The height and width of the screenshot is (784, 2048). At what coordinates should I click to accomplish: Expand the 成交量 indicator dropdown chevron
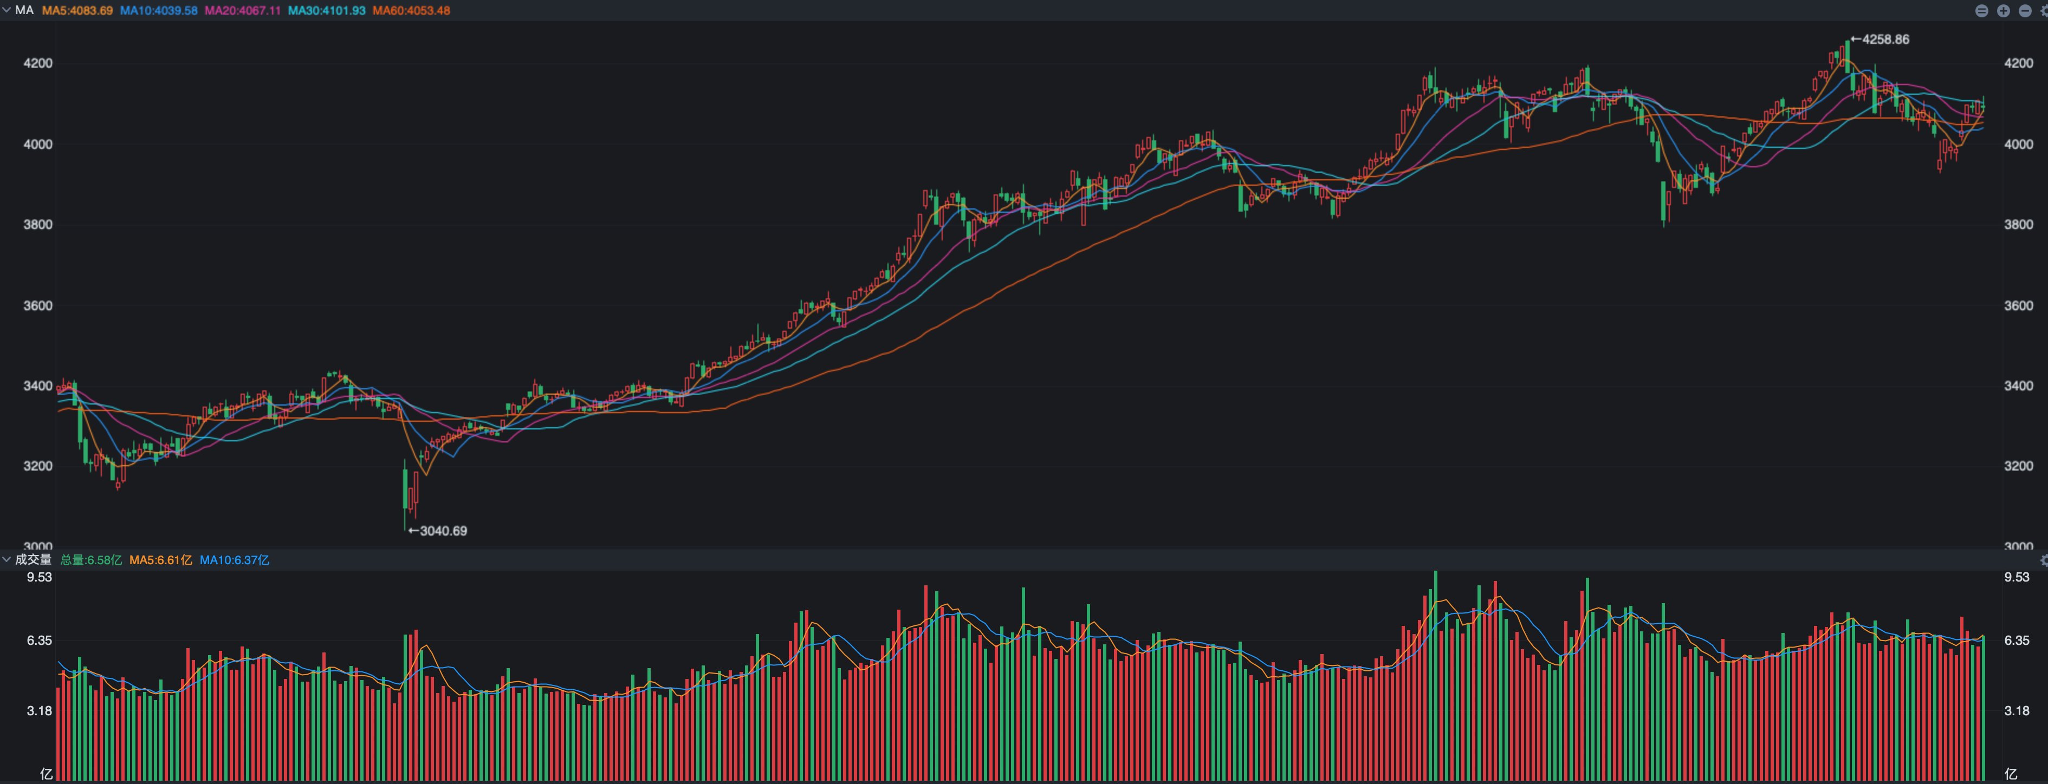point(7,560)
